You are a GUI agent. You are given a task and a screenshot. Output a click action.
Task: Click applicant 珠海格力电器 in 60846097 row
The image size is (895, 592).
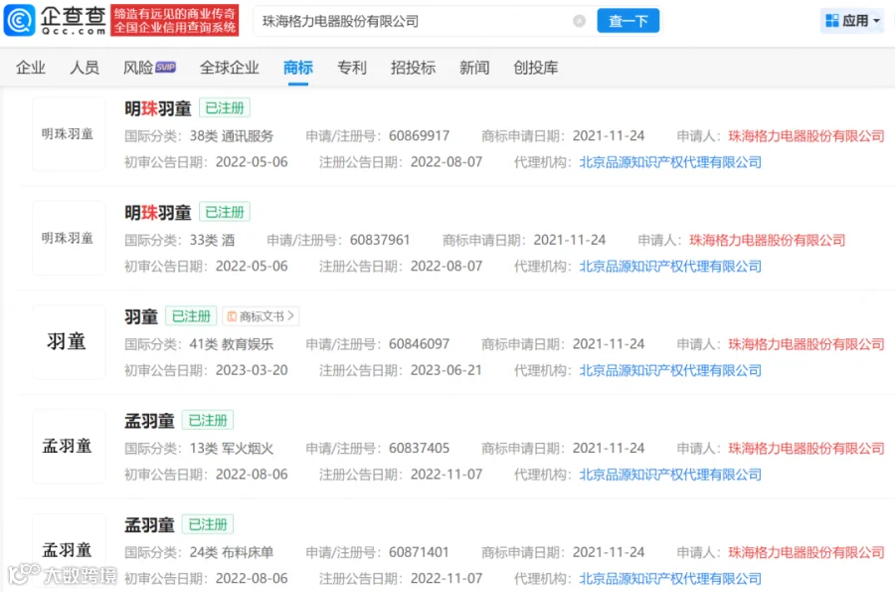pos(805,344)
